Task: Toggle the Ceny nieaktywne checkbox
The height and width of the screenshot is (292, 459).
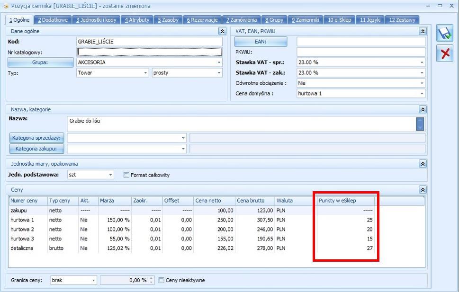Action: click(162, 280)
